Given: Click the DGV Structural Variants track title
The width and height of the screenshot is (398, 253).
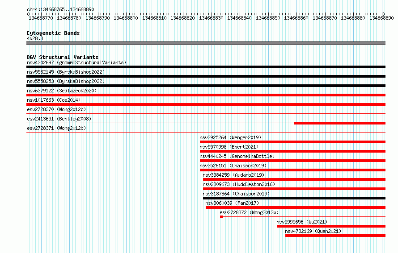Looking at the screenshot, I should [x=63, y=57].
